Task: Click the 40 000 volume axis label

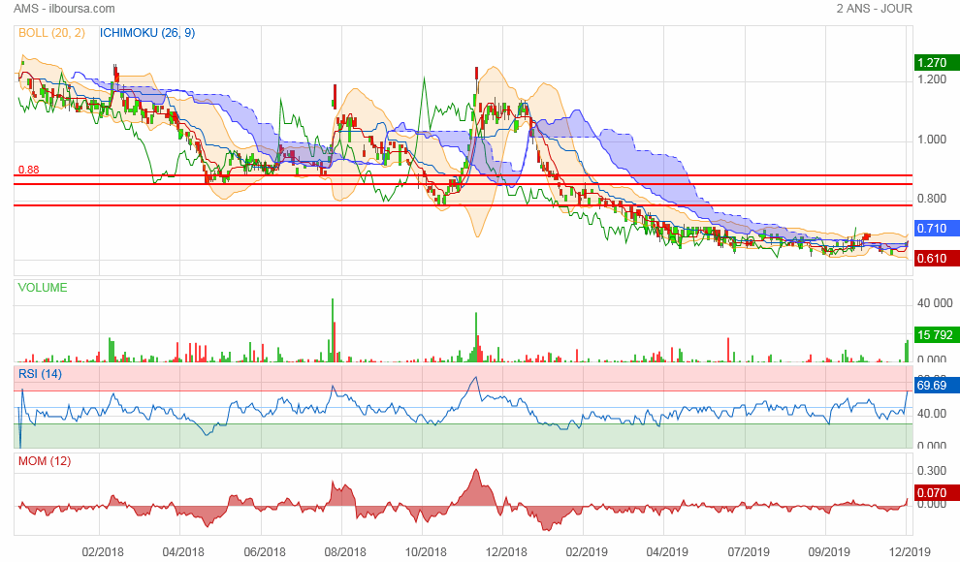Action: coord(935,302)
